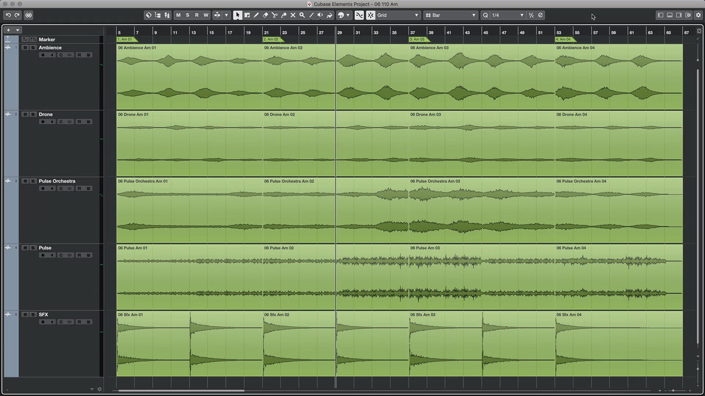Mute the Ambience track

pos(25,48)
